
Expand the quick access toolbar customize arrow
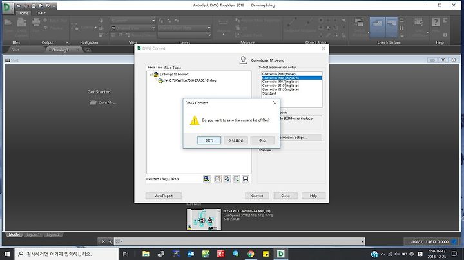(x=54, y=6)
